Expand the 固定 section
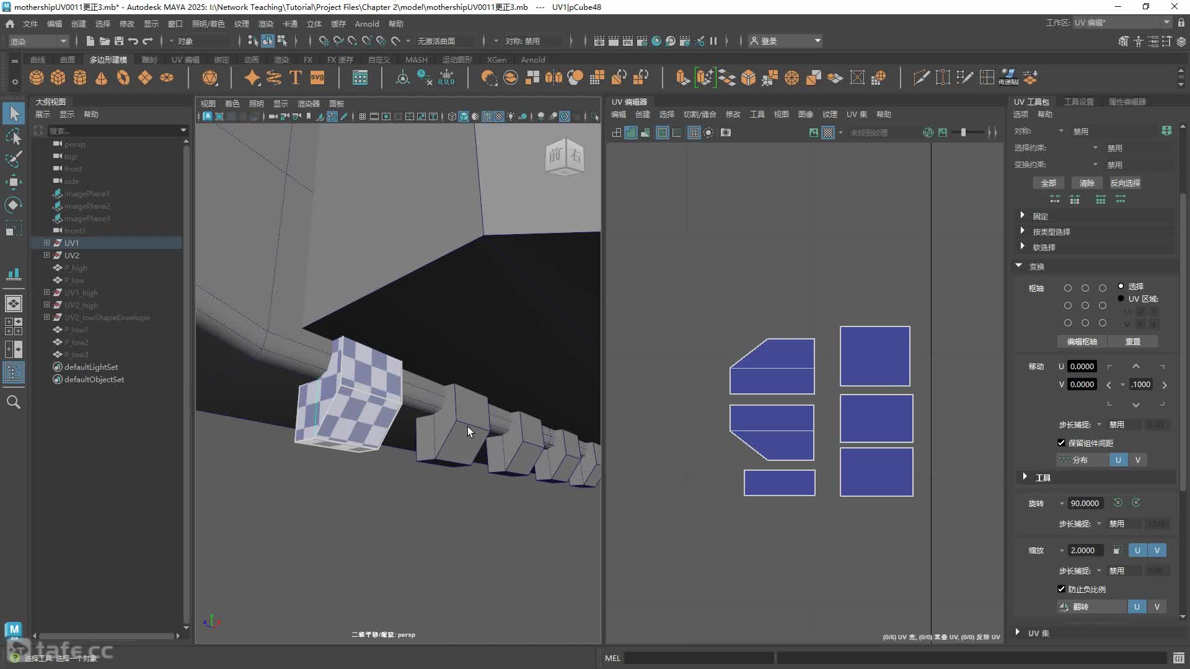This screenshot has height=669, width=1190. (x=1022, y=216)
